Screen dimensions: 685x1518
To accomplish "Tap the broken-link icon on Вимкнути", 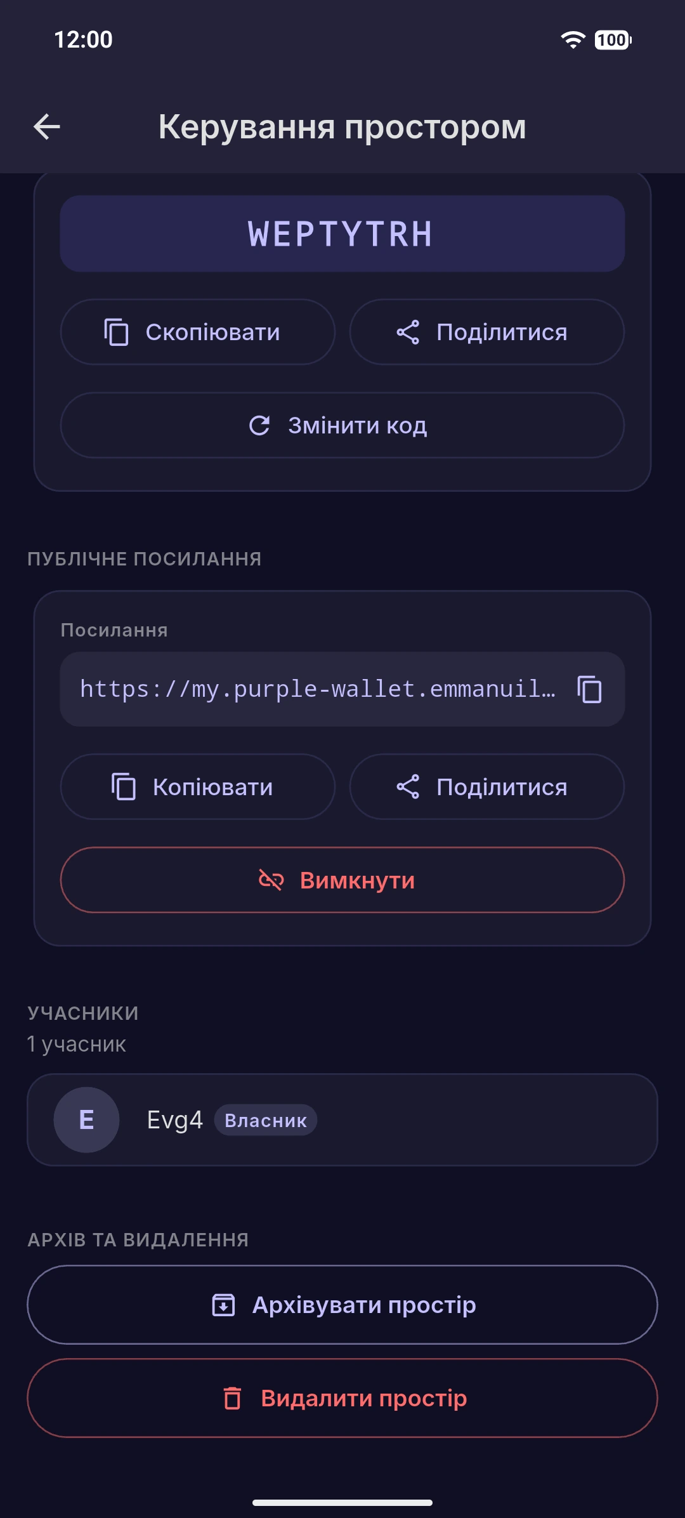I will click(x=271, y=880).
